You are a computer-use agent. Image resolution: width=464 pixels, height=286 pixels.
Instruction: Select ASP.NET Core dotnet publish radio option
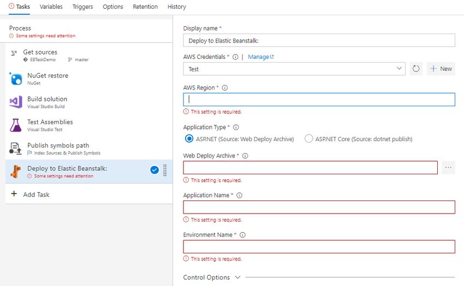tap(308, 138)
